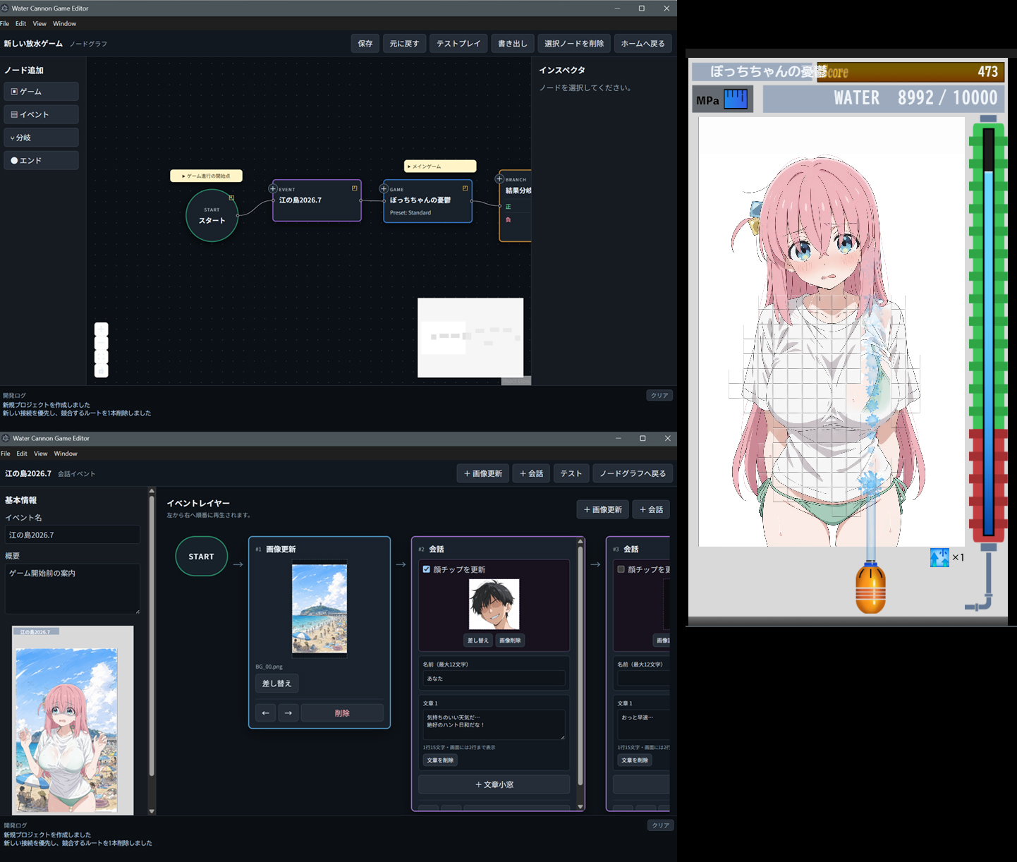
Task: Click the conversation card #2 vertical scrollbar
Action: 580,667
